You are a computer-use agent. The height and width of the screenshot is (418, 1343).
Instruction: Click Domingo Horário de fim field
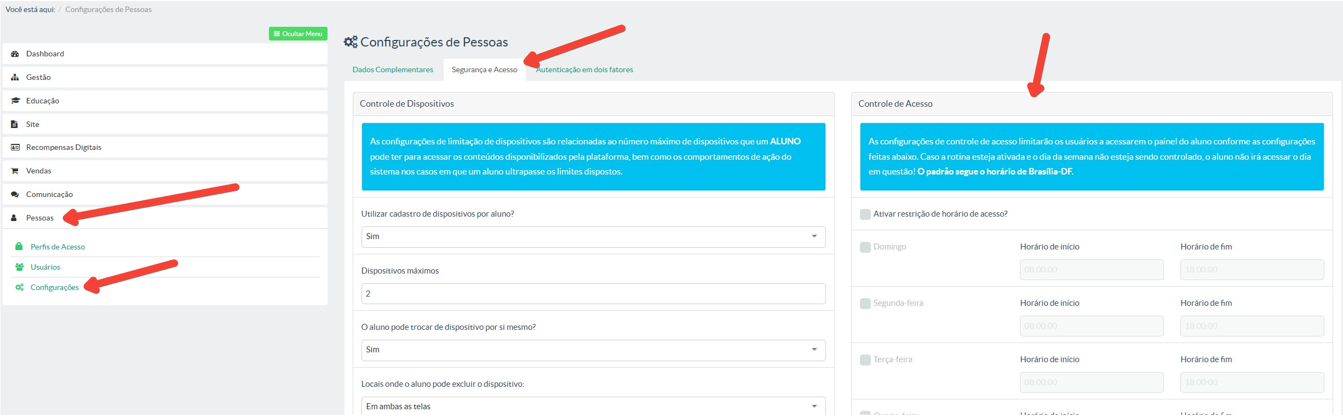(x=1252, y=270)
